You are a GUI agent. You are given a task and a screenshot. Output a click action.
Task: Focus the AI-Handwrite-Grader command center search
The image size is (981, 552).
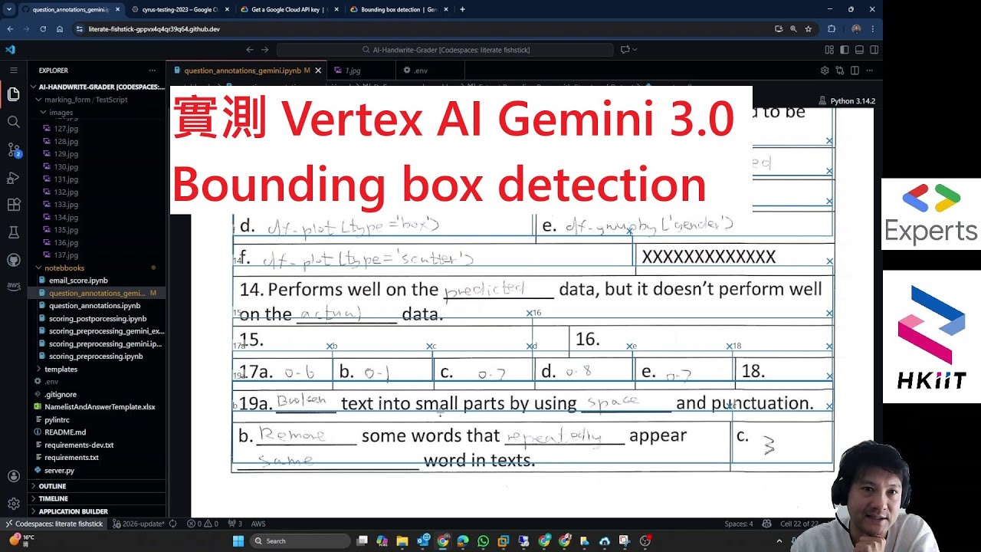[x=445, y=50]
